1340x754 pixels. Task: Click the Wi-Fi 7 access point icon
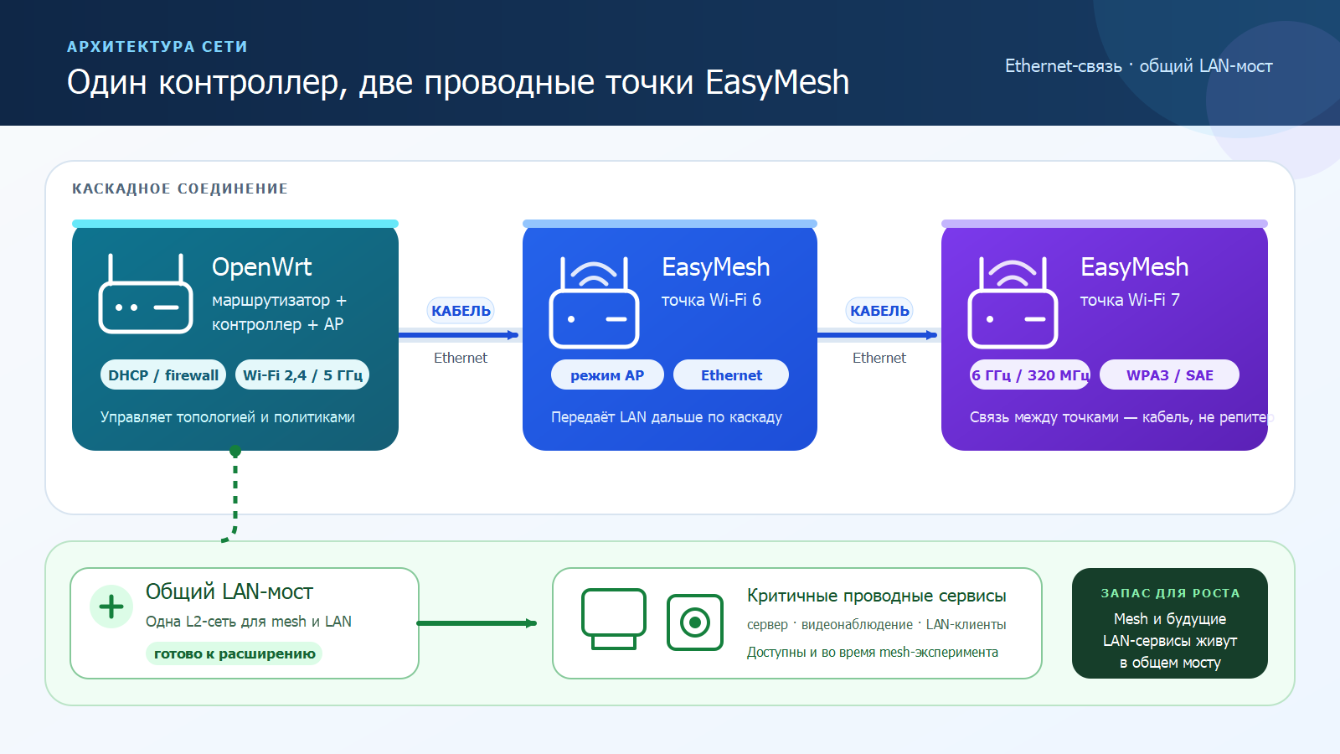point(1013,302)
